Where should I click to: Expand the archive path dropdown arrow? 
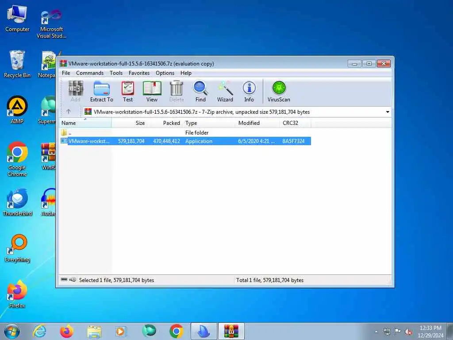click(388, 112)
